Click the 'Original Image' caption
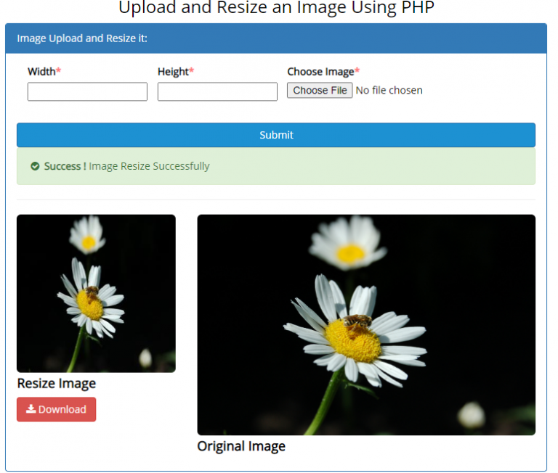Screen dimensions: 558x473 (241, 446)
